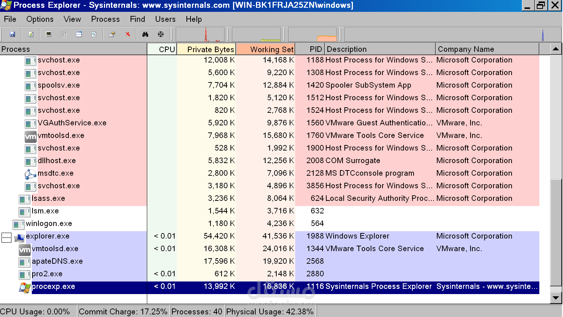The width and height of the screenshot is (563, 317).
Task: Toggle the lower pane view icon
Action: point(78,34)
